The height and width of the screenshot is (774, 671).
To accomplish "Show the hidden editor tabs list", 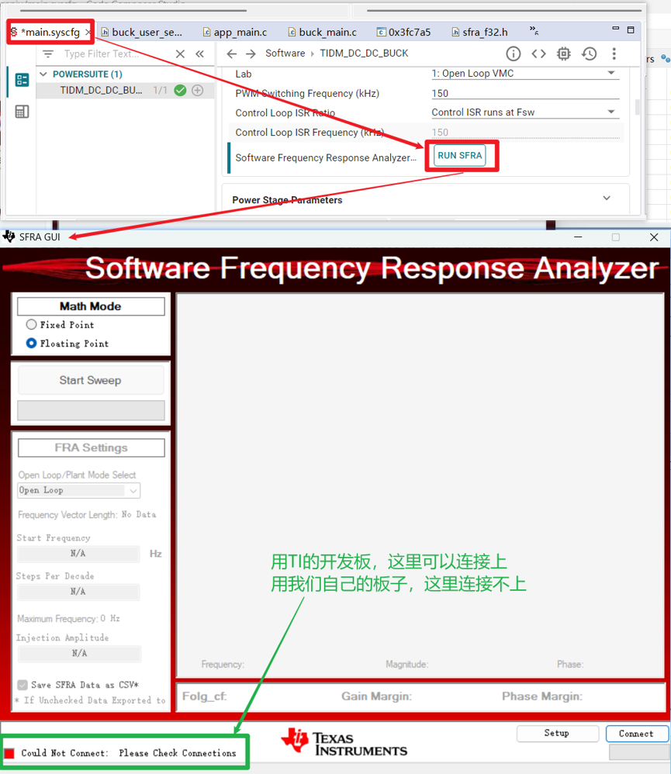I will [534, 30].
